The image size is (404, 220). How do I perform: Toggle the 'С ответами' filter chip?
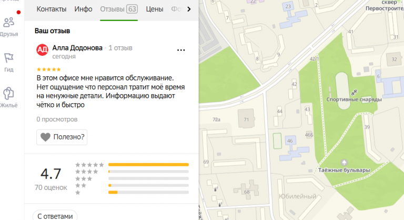tap(55, 216)
